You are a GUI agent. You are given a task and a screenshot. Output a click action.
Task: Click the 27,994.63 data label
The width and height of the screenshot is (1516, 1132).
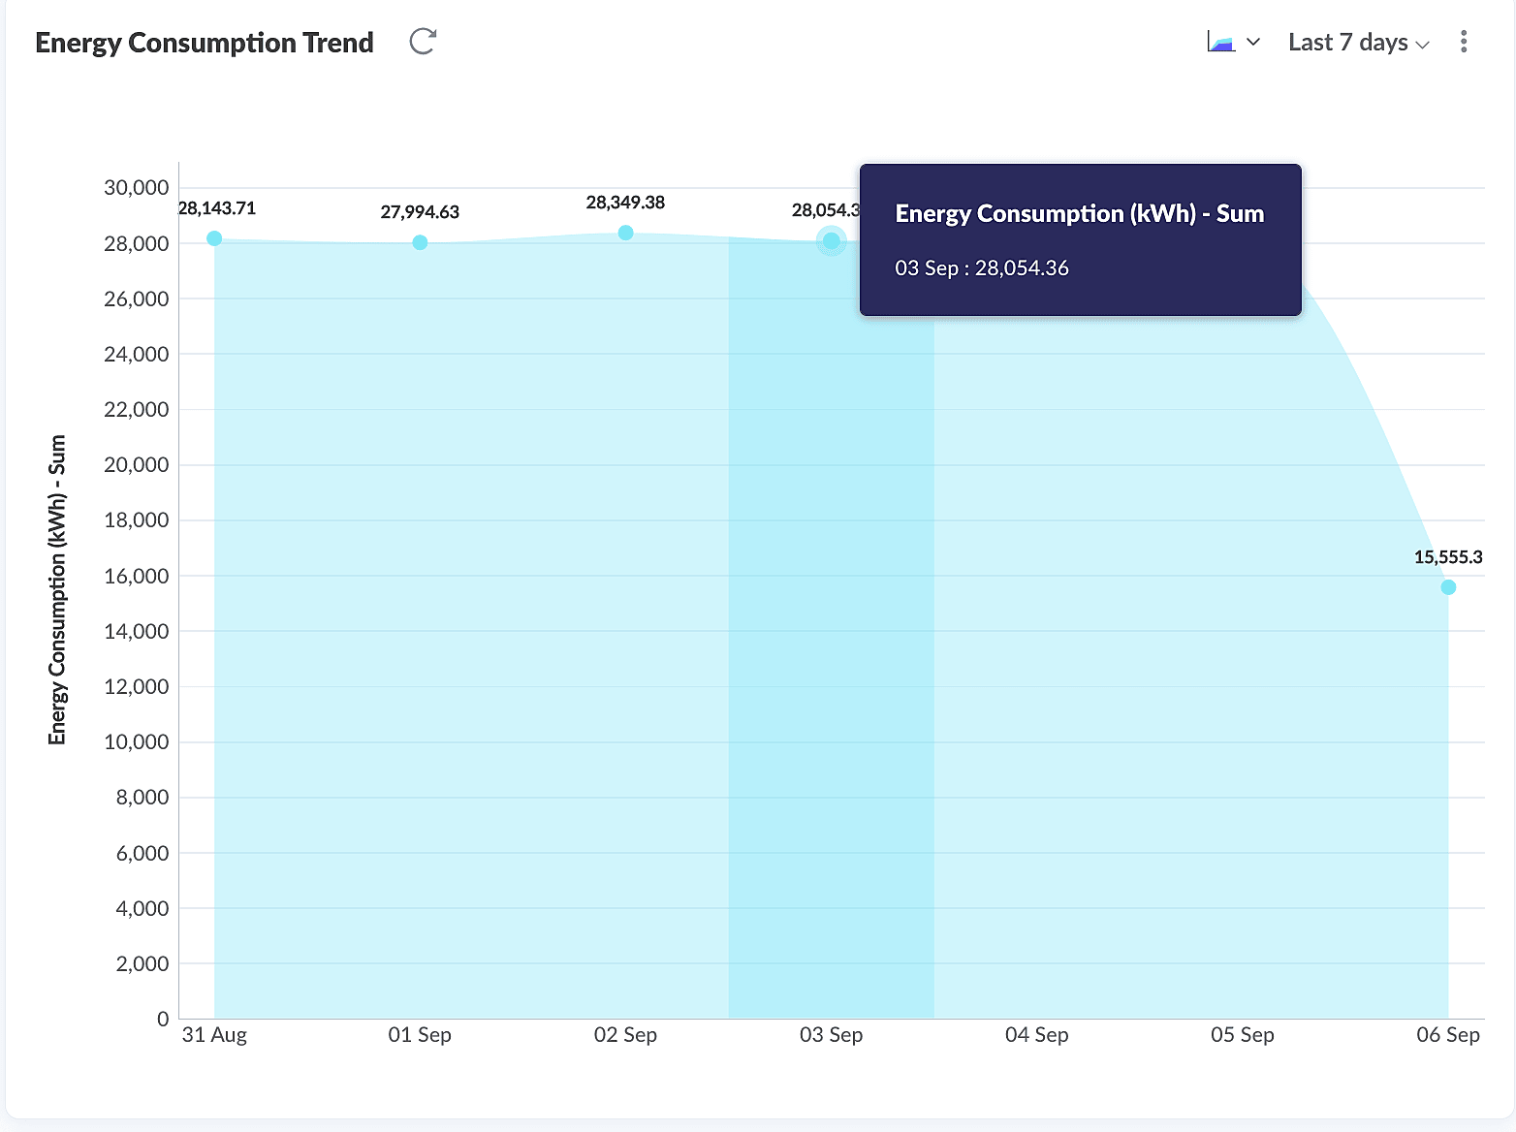pos(420,212)
